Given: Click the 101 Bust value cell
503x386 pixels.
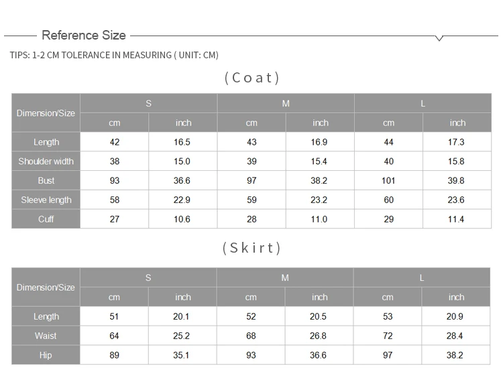Looking at the screenshot, I should (x=388, y=181).
